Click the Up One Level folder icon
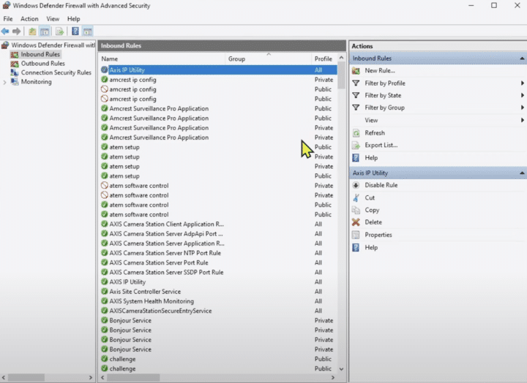The image size is (527, 383). (32, 31)
